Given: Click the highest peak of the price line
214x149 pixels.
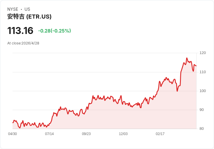Looking at the screenshot, I should (187, 58).
